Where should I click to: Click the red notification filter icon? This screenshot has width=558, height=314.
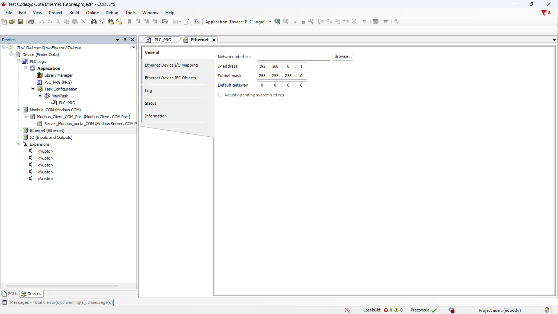[x=544, y=13]
